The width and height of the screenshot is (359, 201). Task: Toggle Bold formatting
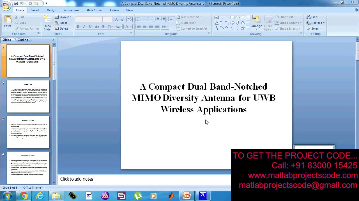[x=78, y=27]
